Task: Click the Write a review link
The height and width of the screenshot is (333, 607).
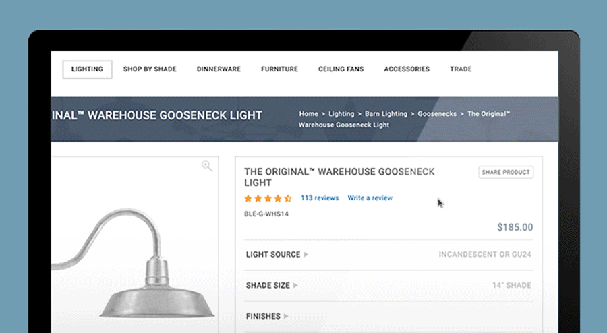Action: [370, 198]
